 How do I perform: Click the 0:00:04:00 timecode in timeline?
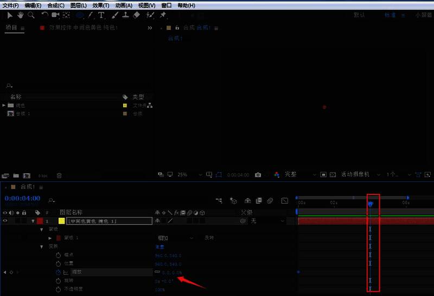click(22, 198)
